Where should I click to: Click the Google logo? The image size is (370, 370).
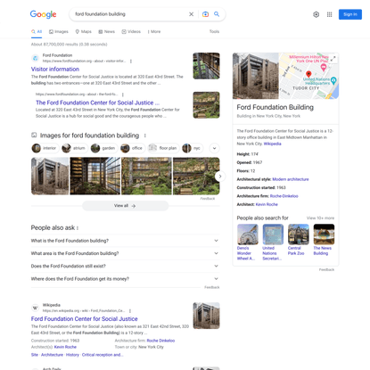coord(43,14)
